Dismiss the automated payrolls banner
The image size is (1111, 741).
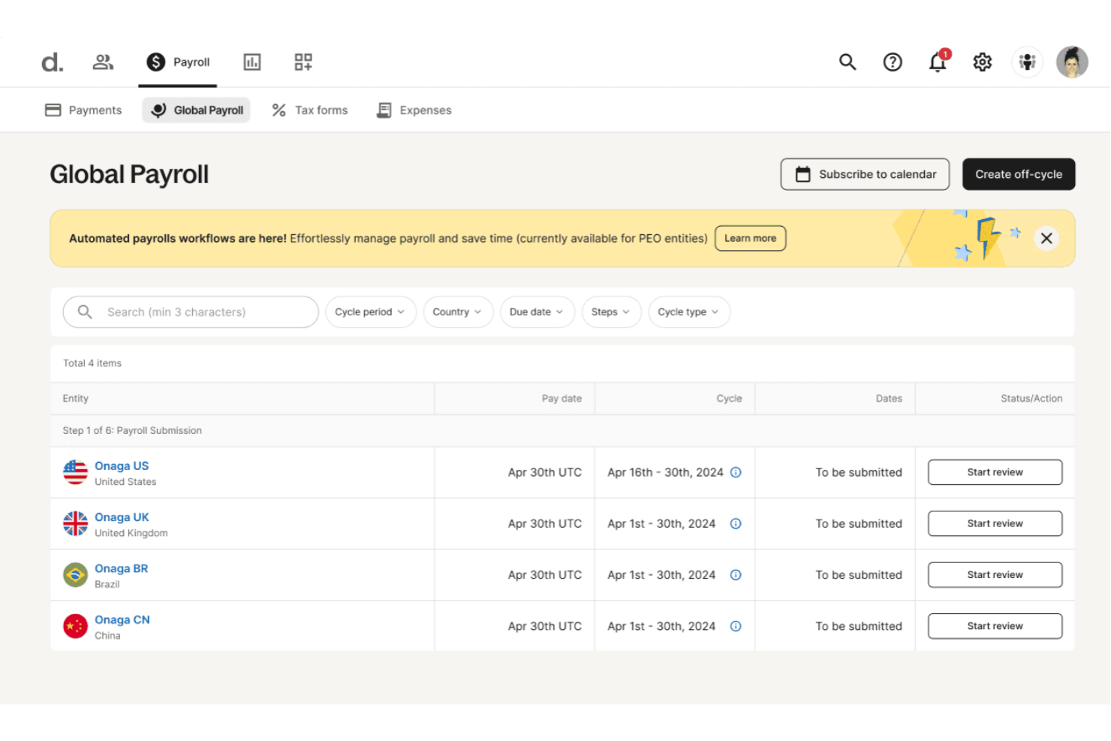[1046, 238]
